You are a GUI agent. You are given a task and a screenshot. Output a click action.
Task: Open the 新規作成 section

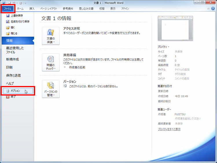pyautogui.click(x=12, y=59)
